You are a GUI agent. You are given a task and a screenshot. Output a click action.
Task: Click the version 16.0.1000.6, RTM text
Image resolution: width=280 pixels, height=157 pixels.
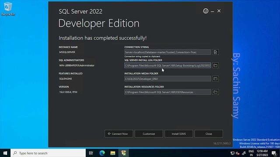[68, 92]
